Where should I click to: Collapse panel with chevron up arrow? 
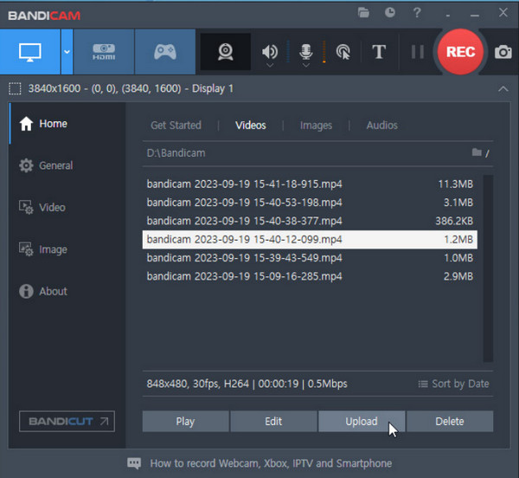503,89
